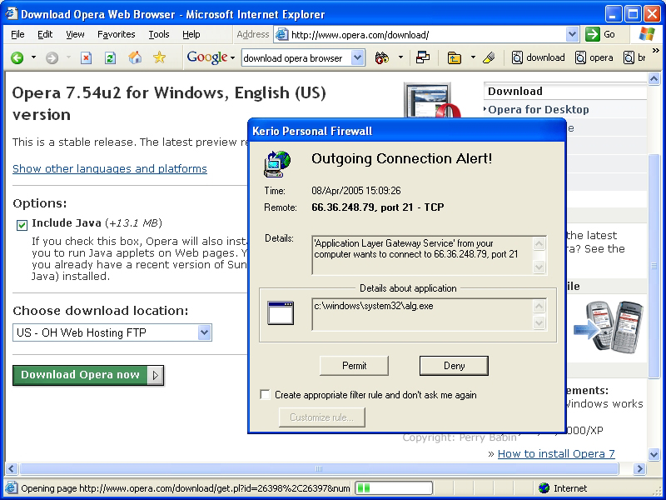Open the 'Opera for Desktop' sidebar link

tap(539, 110)
